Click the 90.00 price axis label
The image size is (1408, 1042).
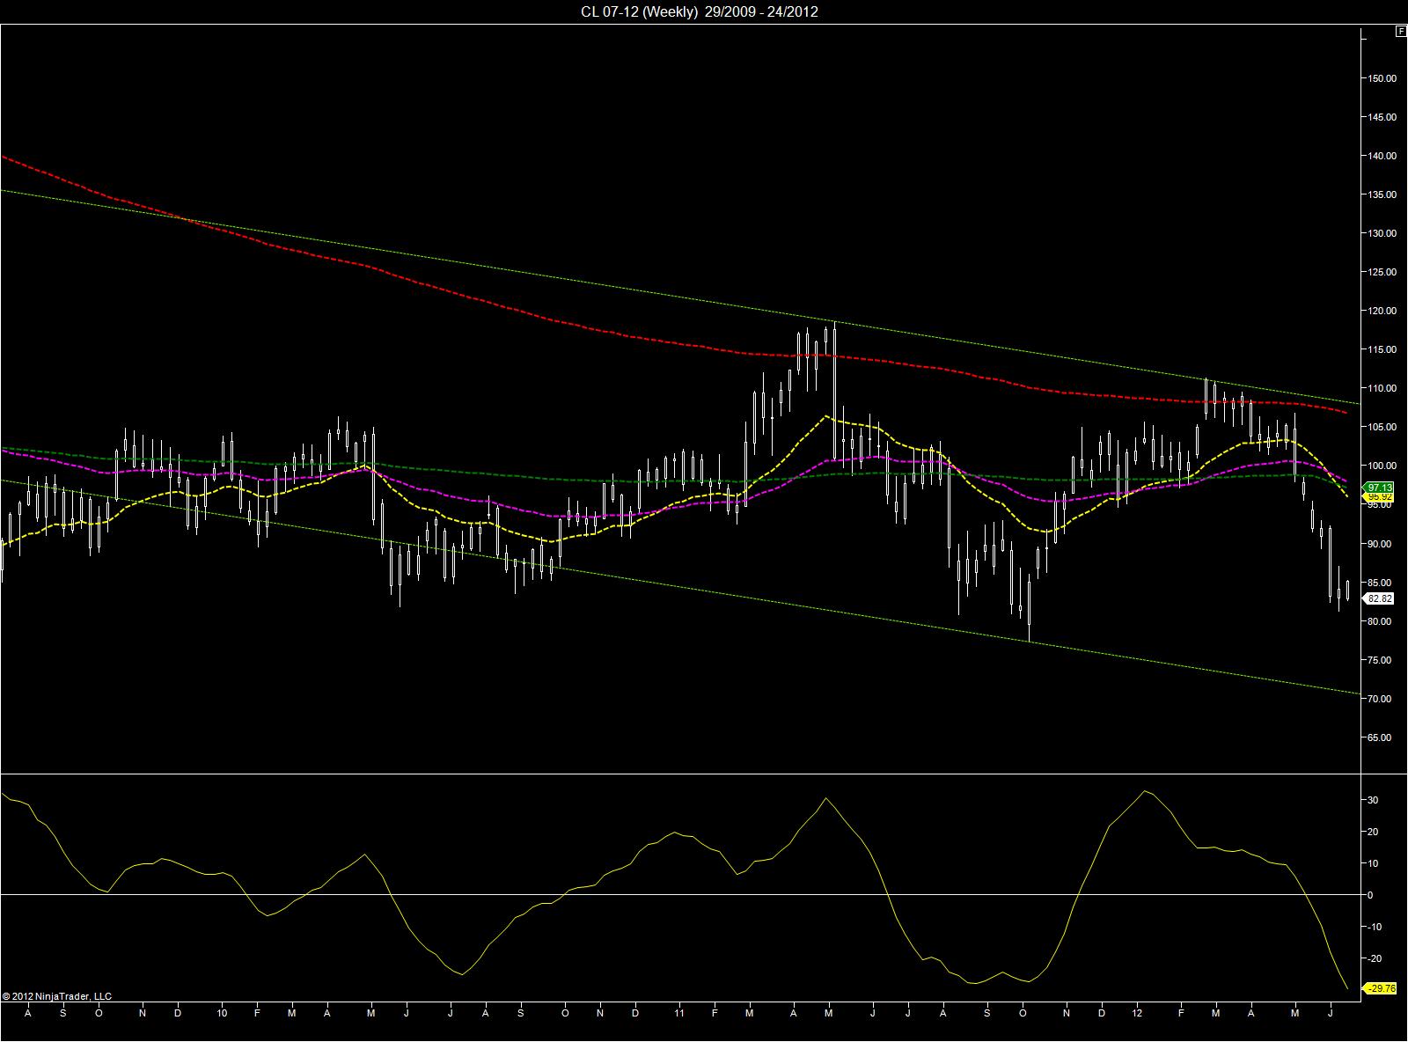tap(1381, 544)
